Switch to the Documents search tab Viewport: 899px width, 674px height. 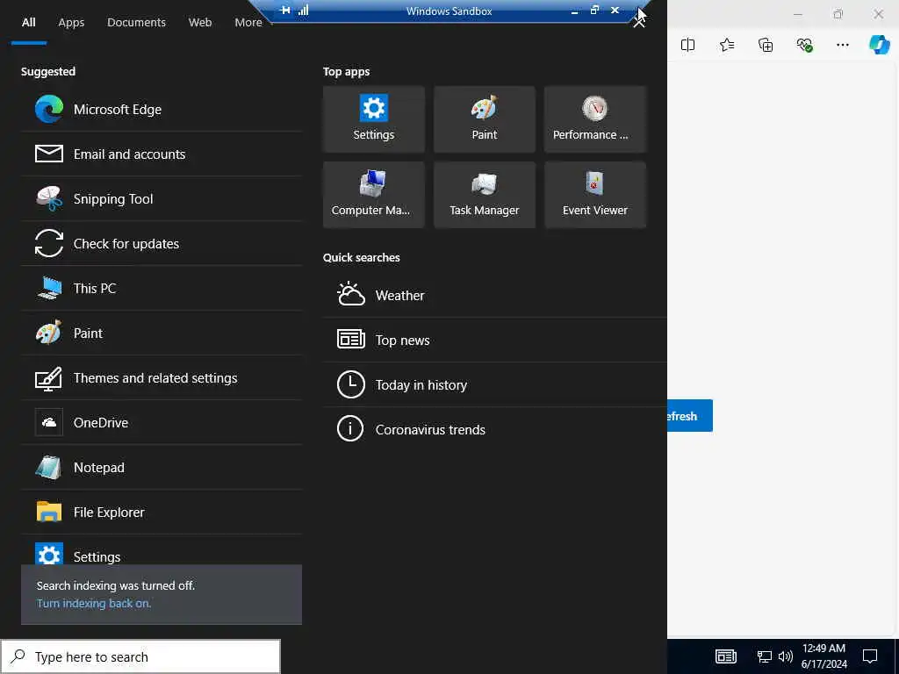point(136,22)
